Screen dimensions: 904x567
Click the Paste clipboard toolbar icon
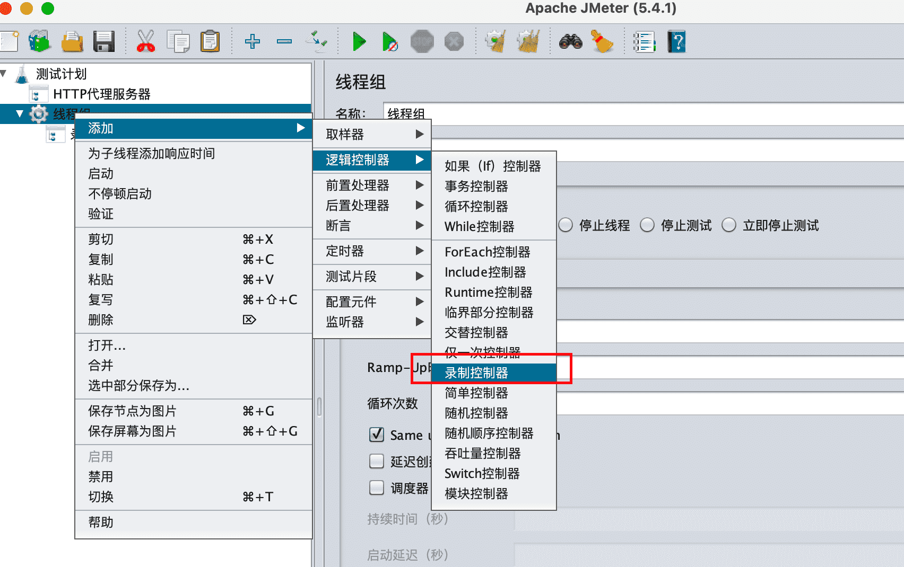[210, 41]
